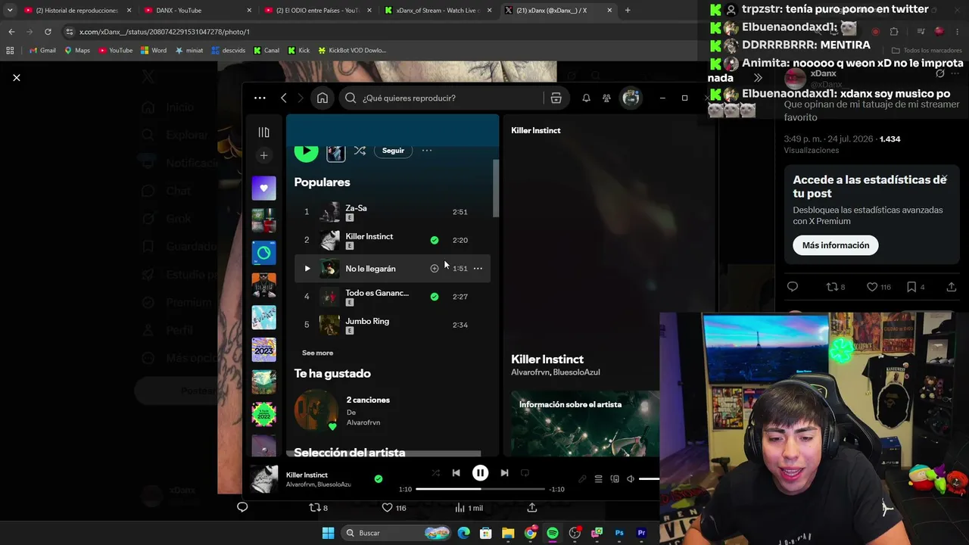The height and width of the screenshot is (545, 969).
Task: Add No le llegarán to Liked Songs
Action: pyautogui.click(x=435, y=268)
